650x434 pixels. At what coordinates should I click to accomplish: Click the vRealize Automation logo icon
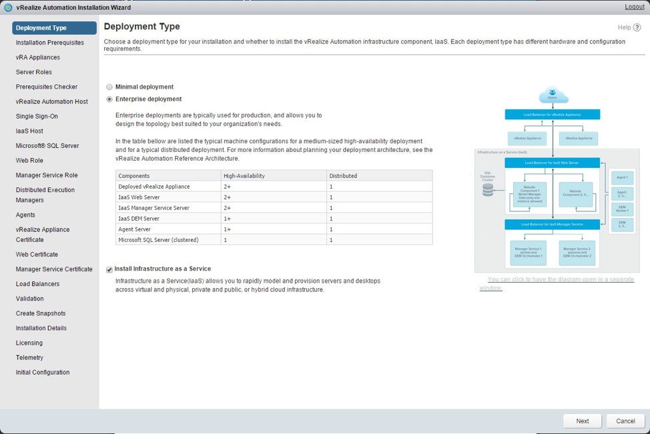pos(8,7)
